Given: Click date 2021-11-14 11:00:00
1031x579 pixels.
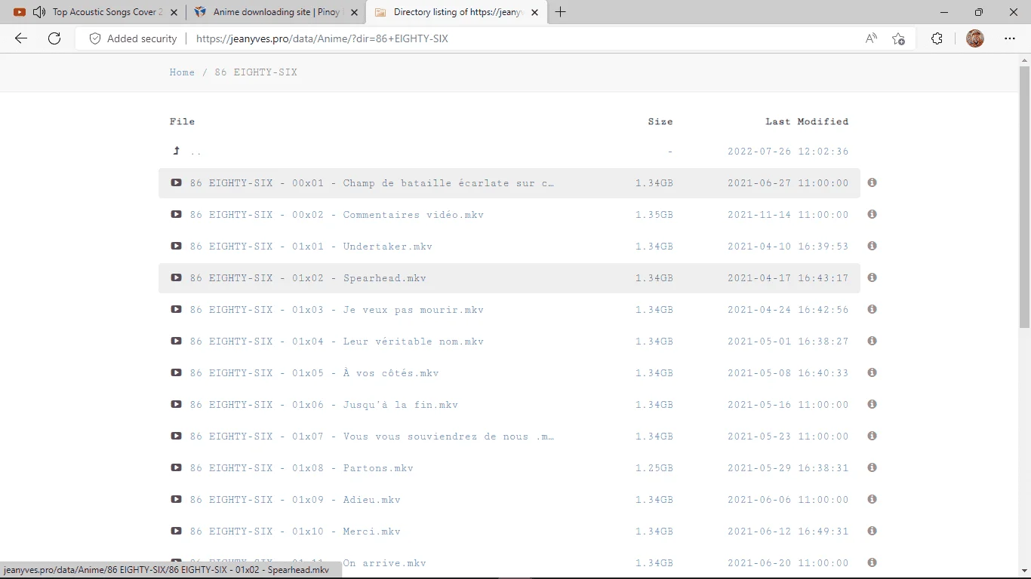Looking at the screenshot, I should [788, 214].
